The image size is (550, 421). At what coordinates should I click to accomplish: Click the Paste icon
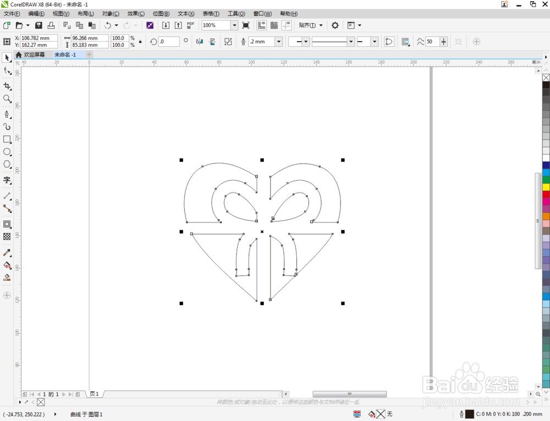coord(92,25)
